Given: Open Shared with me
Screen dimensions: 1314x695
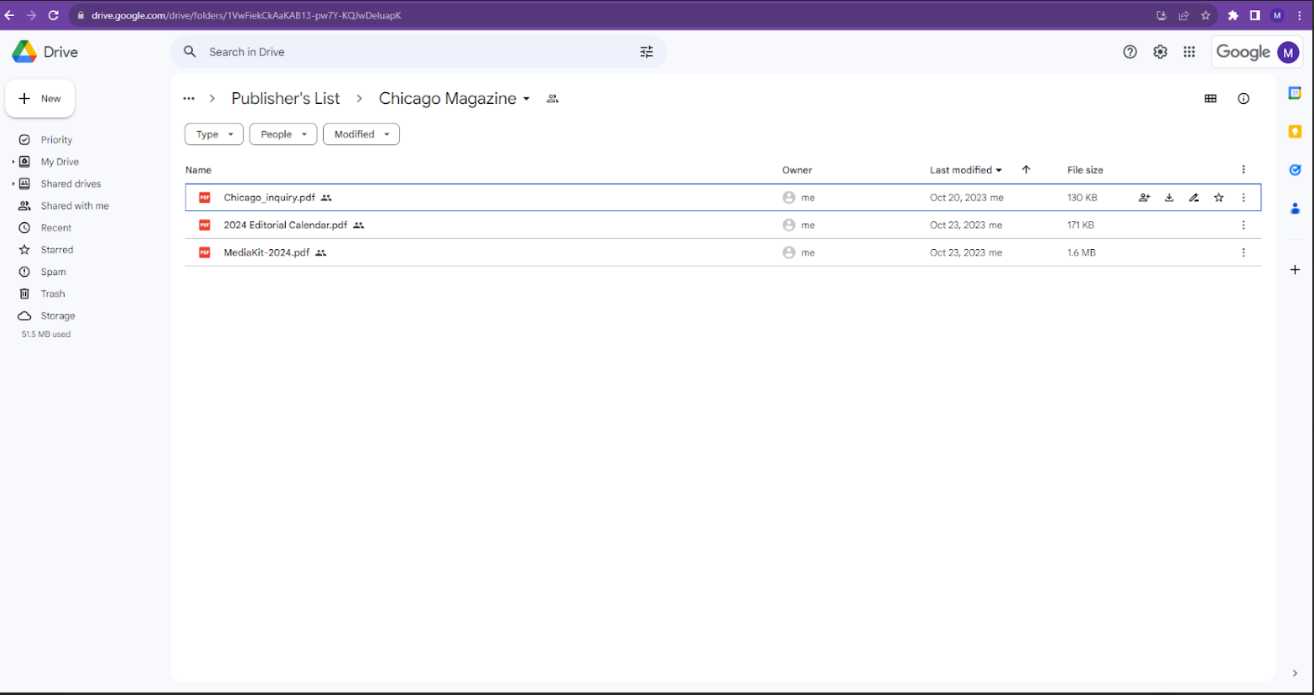Looking at the screenshot, I should coord(75,205).
